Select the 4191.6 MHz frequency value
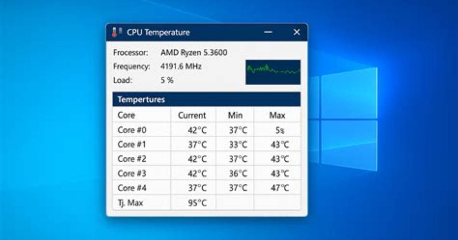Screen dimensions: 458x240 pos(181,66)
